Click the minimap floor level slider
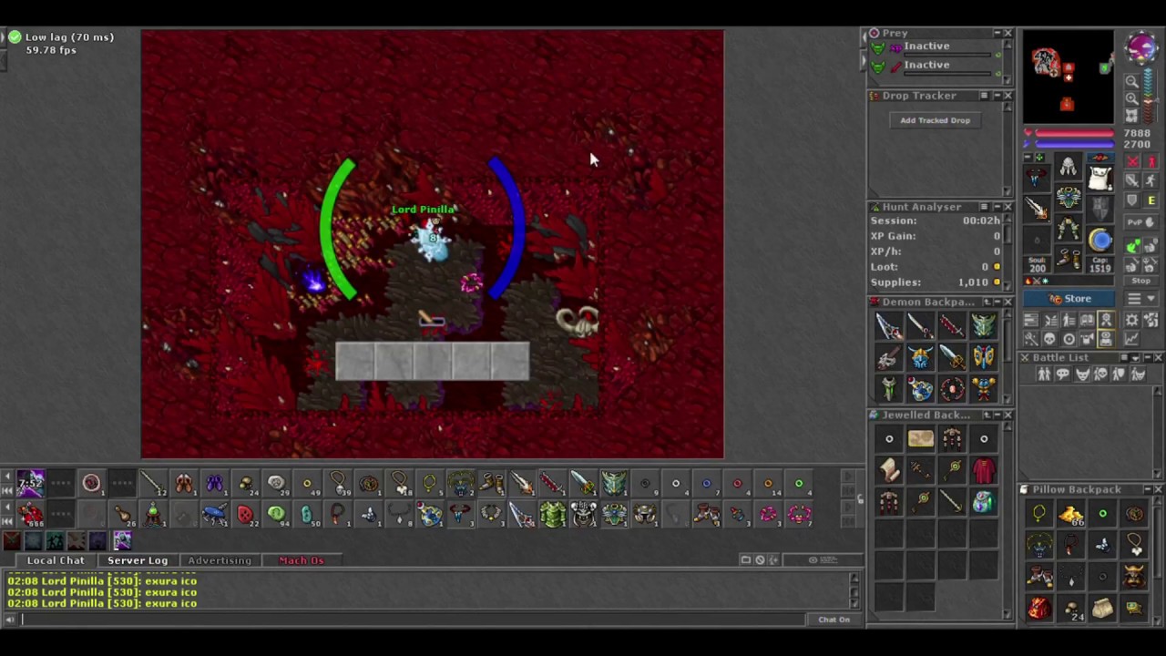Viewport: 1166px width, 656px height. pos(1150,96)
